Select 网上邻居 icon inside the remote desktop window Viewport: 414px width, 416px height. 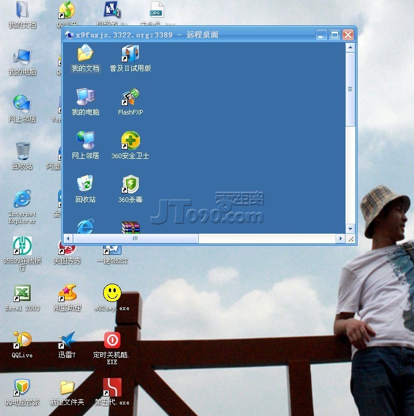pyautogui.click(x=86, y=146)
